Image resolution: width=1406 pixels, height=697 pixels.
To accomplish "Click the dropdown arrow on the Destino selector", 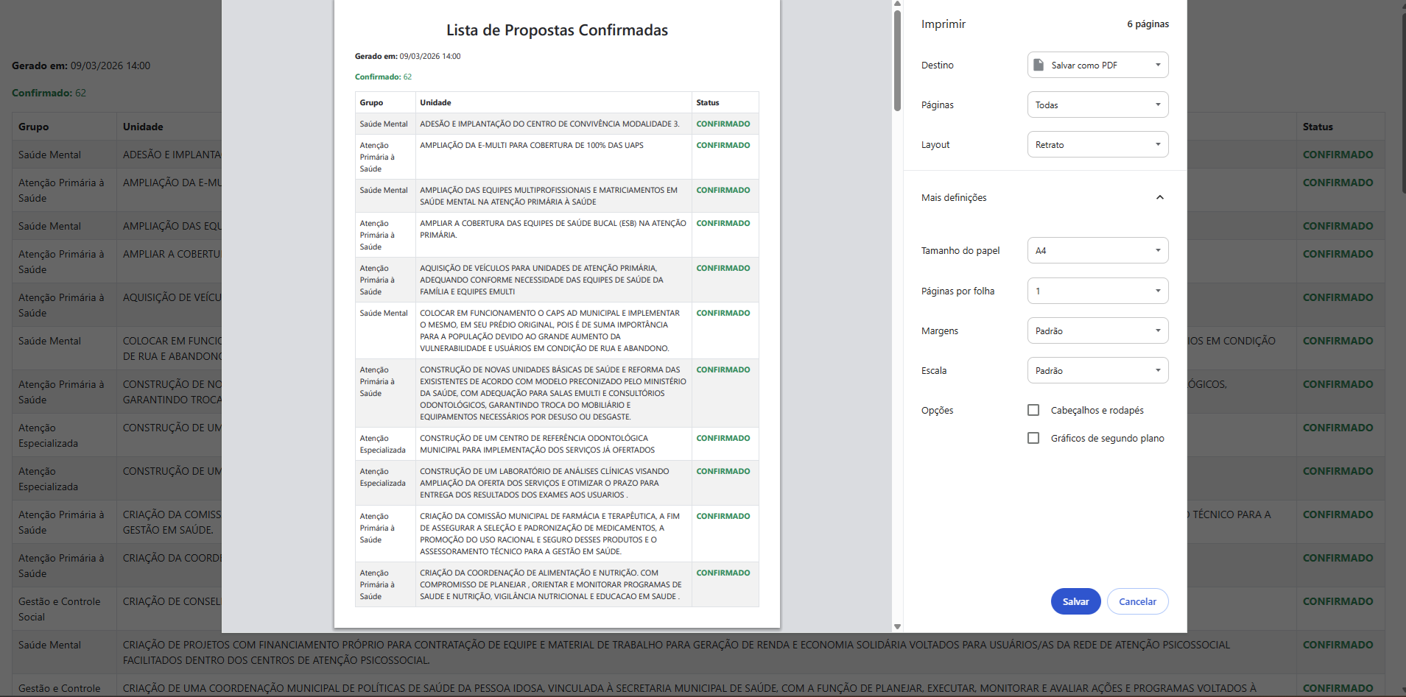I will (x=1158, y=65).
